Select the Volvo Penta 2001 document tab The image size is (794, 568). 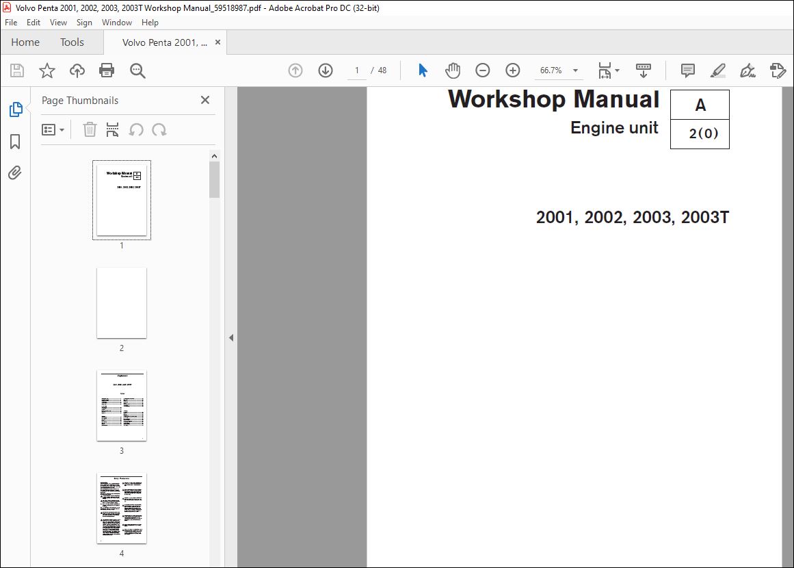[x=165, y=42]
